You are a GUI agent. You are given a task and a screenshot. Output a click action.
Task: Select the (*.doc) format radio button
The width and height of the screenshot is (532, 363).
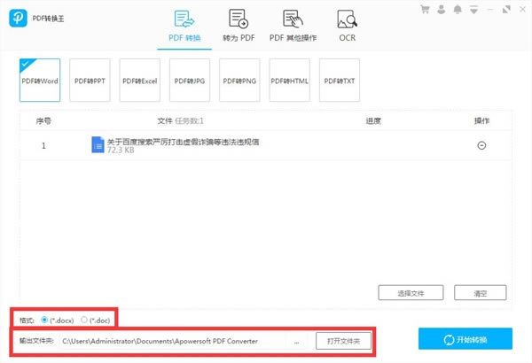click(x=84, y=320)
